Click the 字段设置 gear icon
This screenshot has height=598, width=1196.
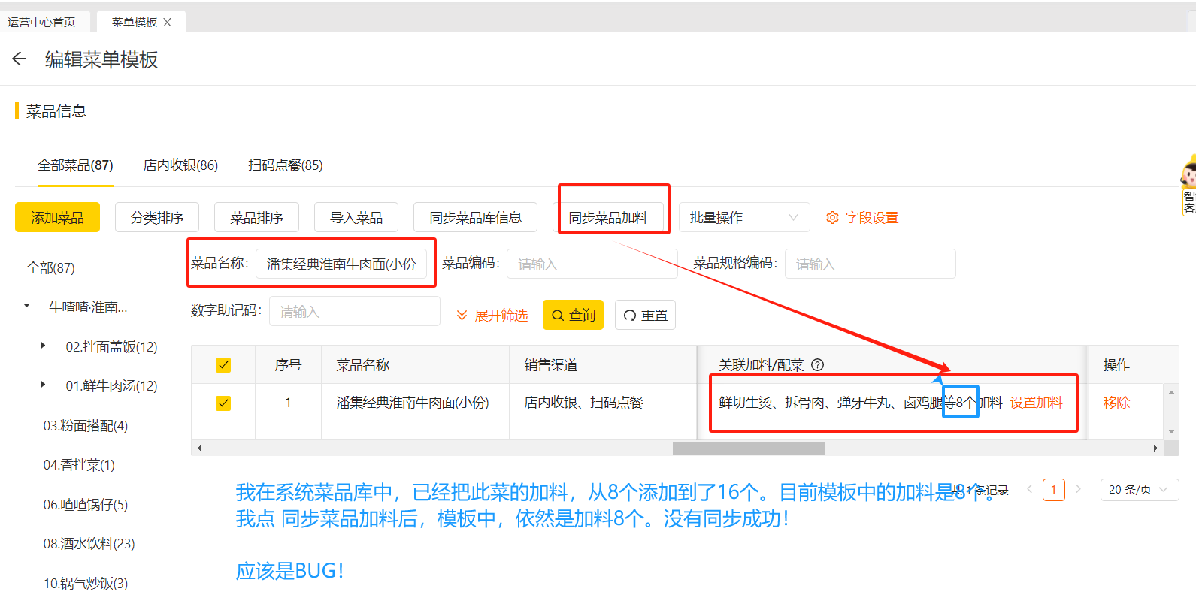(832, 218)
